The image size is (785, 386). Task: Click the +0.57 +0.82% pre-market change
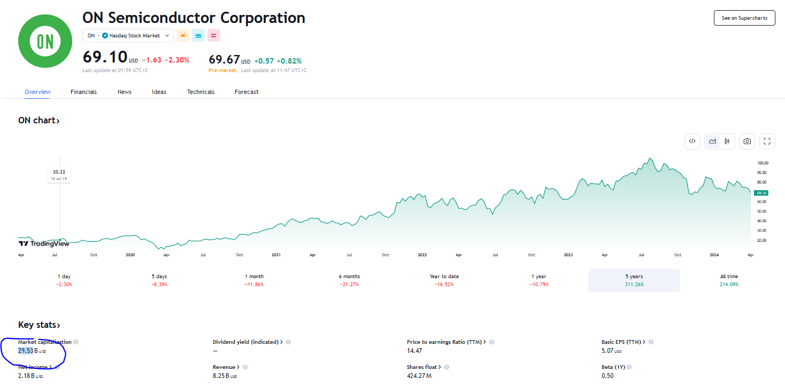point(278,61)
